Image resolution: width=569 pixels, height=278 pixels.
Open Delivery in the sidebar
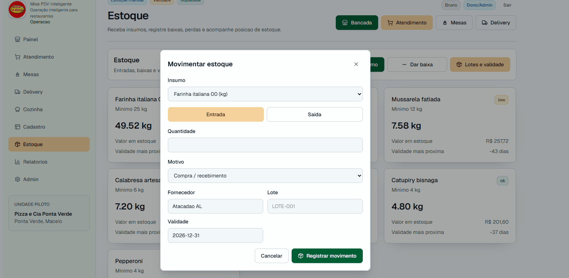coord(49,92)
